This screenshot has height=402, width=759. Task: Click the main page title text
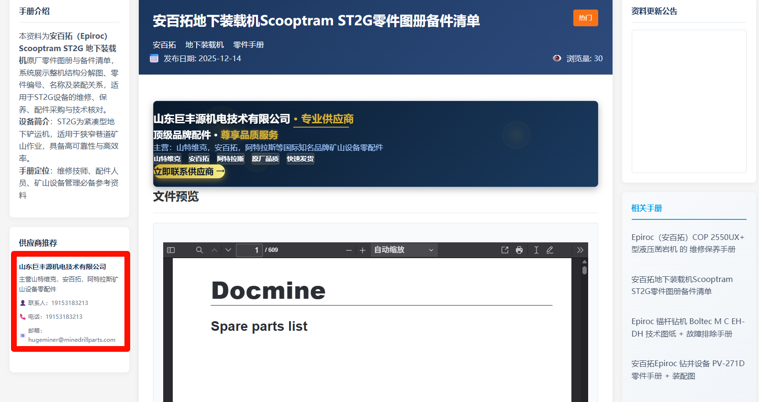[316, 21]
